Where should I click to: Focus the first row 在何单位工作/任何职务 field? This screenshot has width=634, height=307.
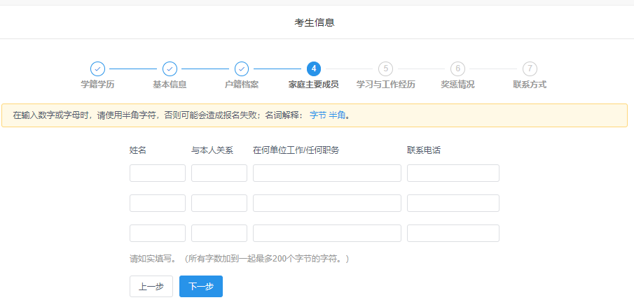327,173
